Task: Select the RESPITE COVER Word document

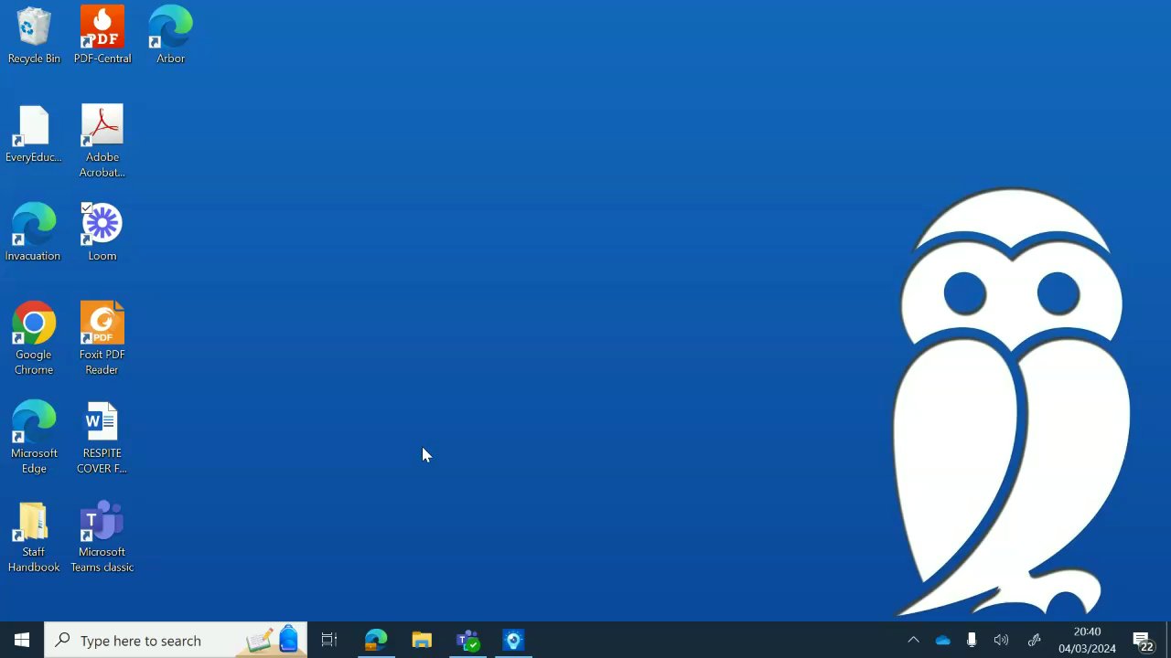Action: (102, 438)
